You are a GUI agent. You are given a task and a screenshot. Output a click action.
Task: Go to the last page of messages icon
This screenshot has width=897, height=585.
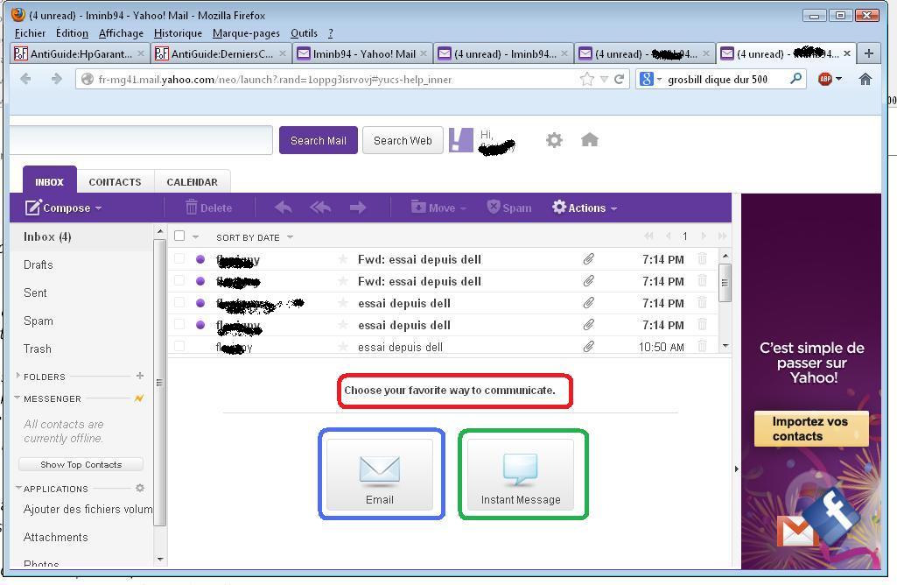tap(722, 236)
